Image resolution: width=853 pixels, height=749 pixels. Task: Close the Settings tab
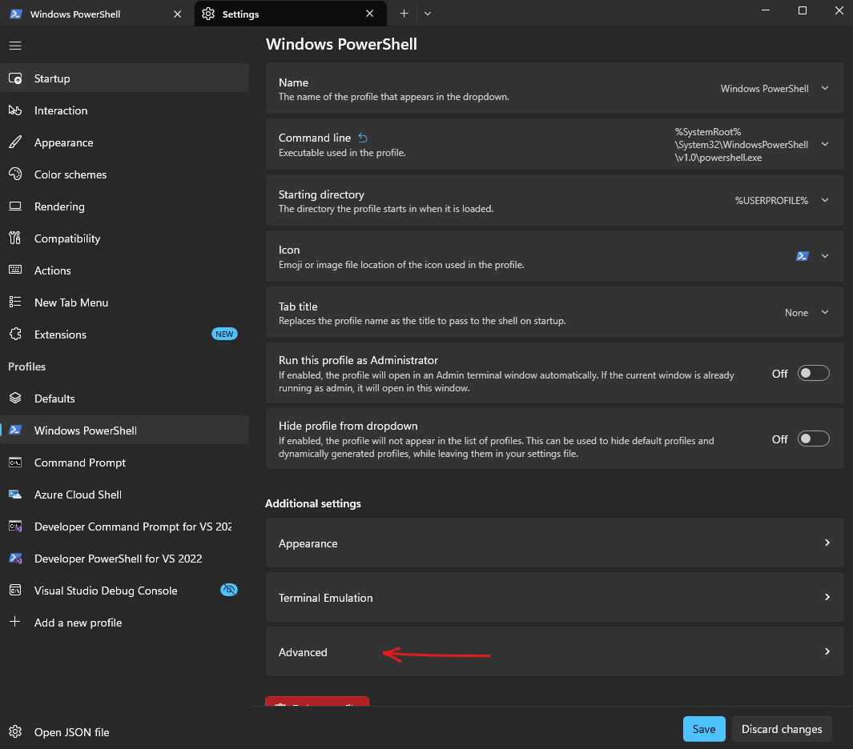[x=370, y=14]
